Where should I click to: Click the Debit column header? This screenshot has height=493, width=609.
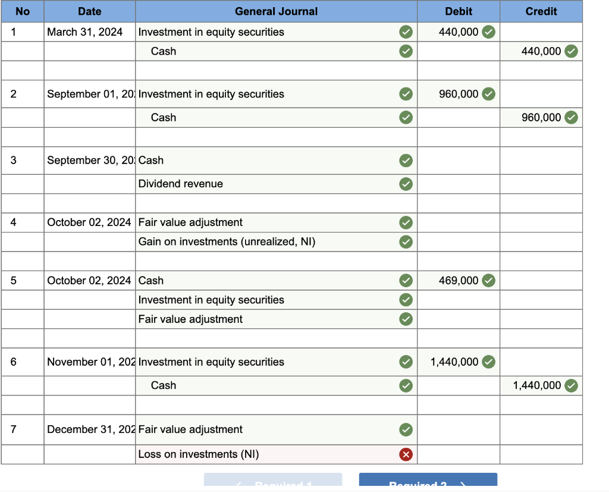click(x=459, y=11)
